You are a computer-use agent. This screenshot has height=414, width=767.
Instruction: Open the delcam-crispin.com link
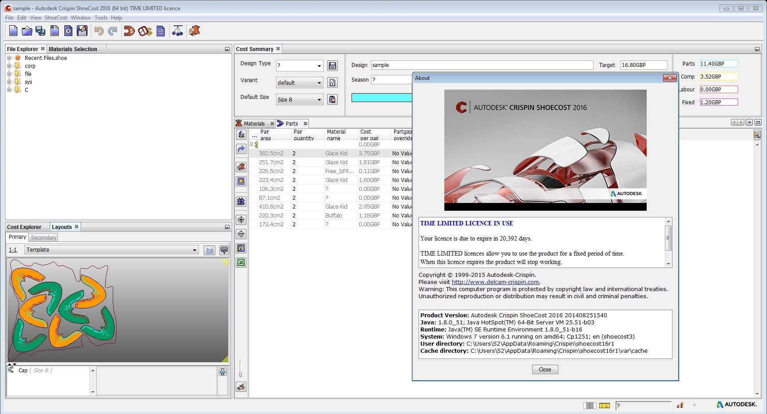[495, 282]
